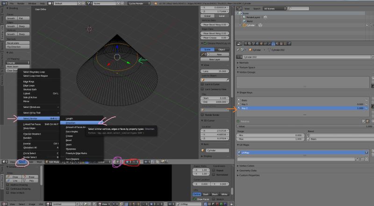Open object data properties tab icon

pyautogui.click(x=273, y=43)
